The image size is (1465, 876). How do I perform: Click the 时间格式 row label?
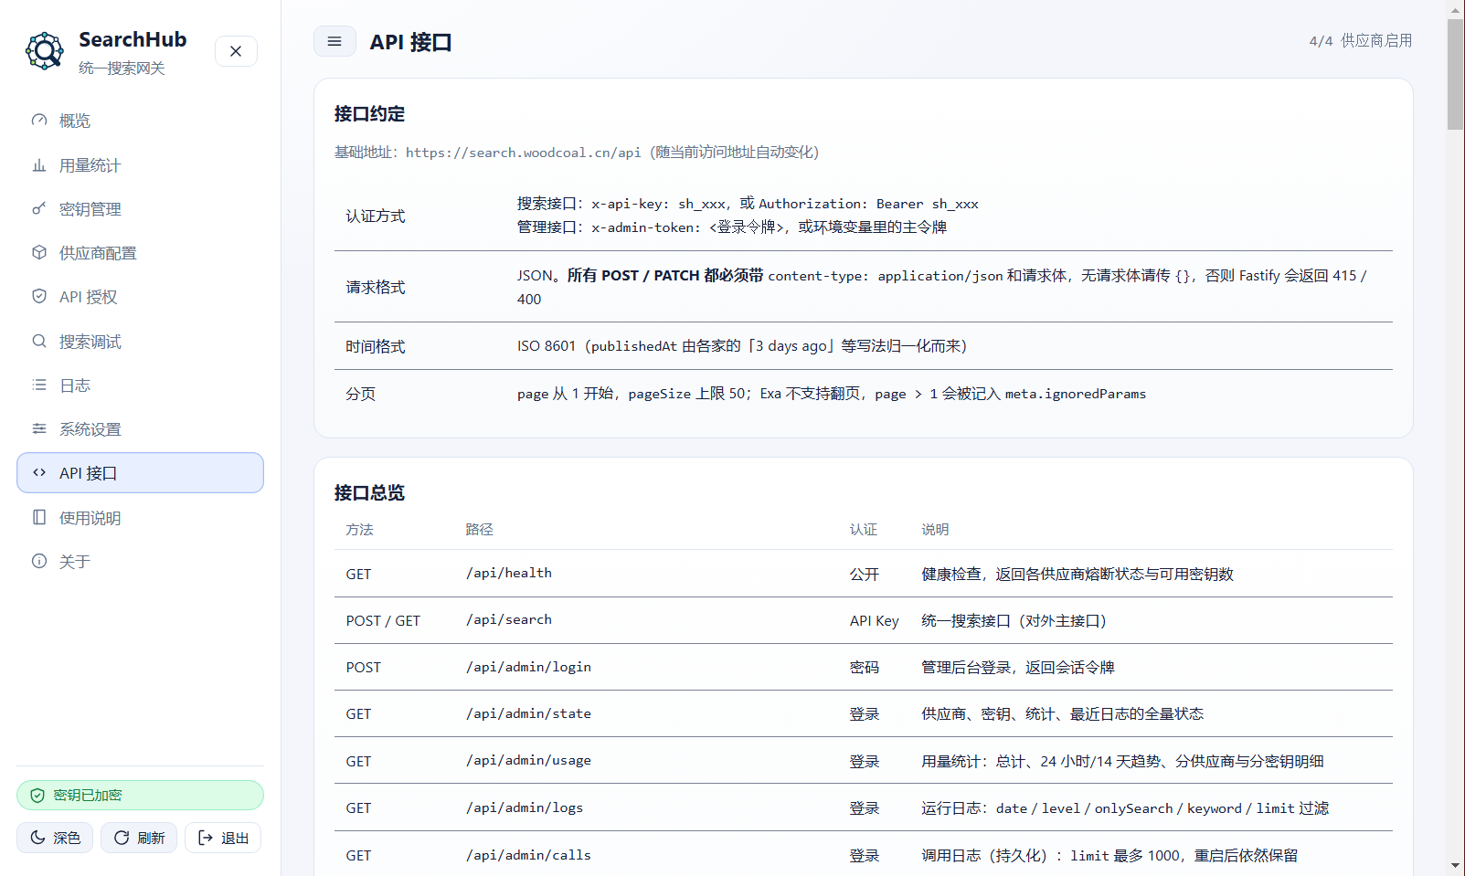(x=376, y=346)
